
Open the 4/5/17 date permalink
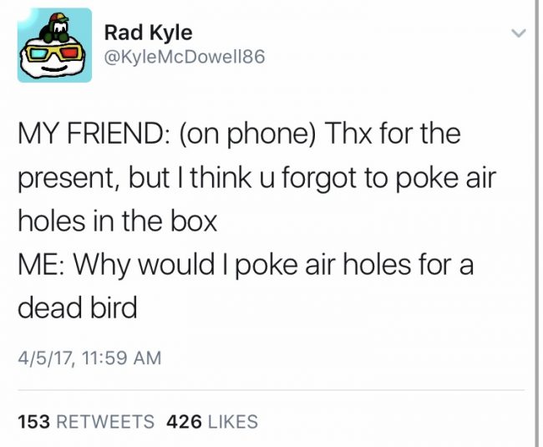point(45,358)
